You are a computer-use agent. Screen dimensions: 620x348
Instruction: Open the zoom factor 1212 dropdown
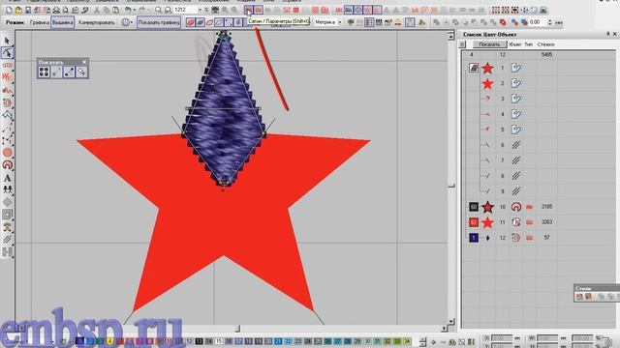(x=200, y=10)
